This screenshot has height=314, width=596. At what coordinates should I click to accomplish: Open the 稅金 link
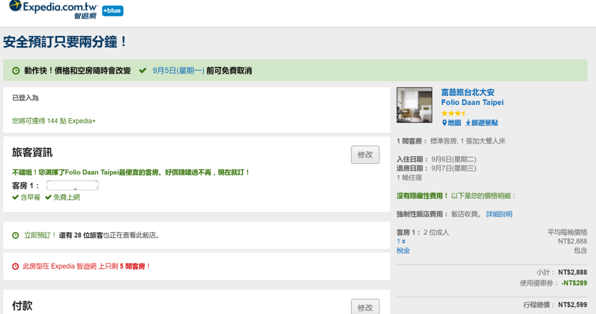[x=403, y=251]
